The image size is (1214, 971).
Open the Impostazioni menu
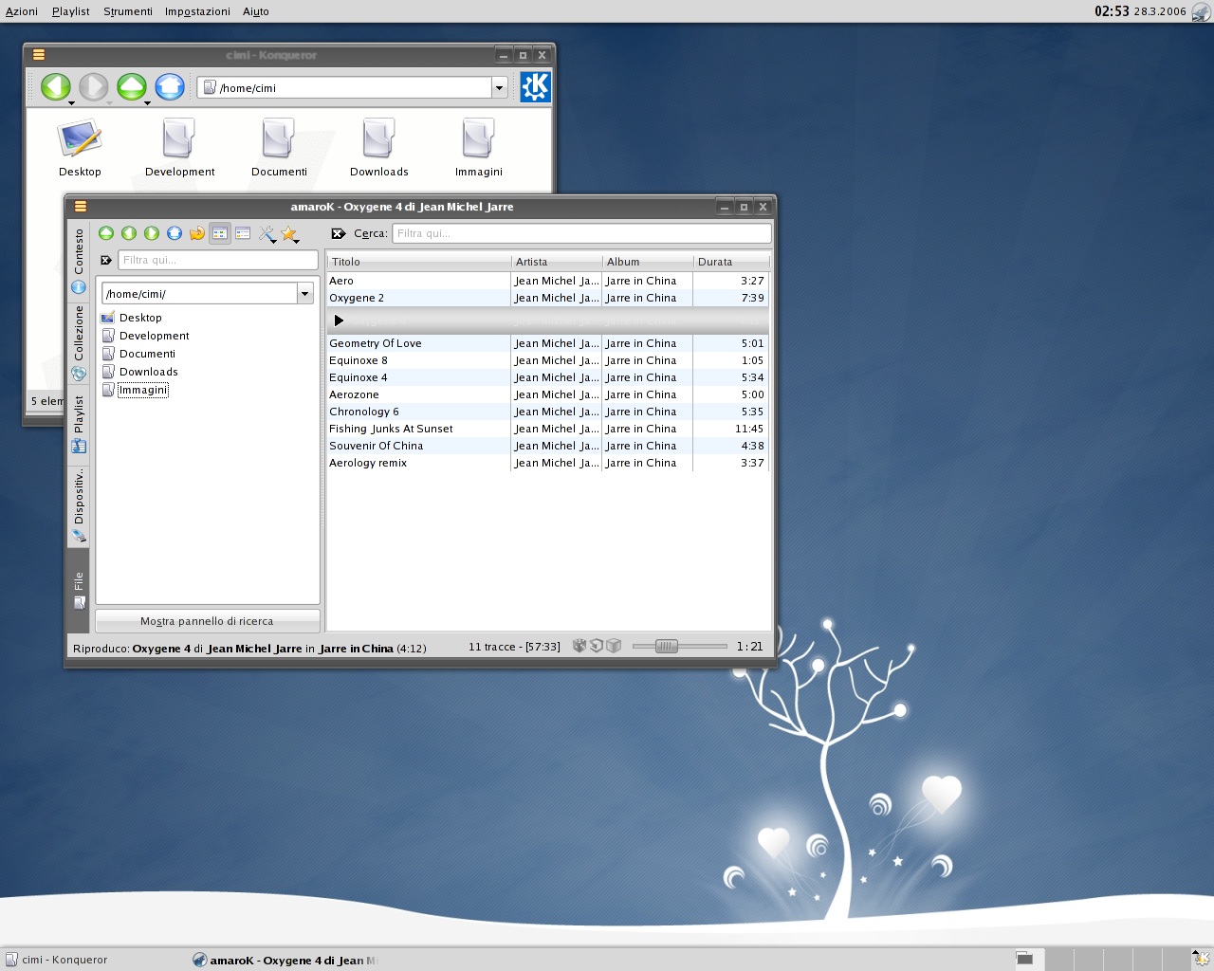[197, 11]
